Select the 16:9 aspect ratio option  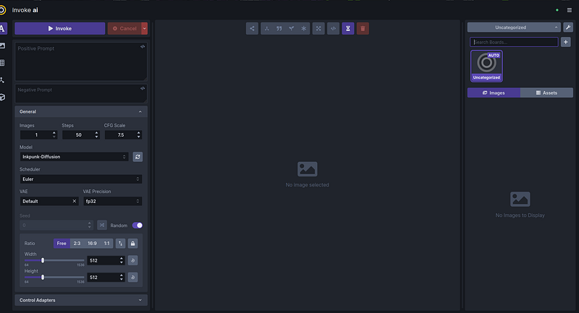click(x=92, y=244)
